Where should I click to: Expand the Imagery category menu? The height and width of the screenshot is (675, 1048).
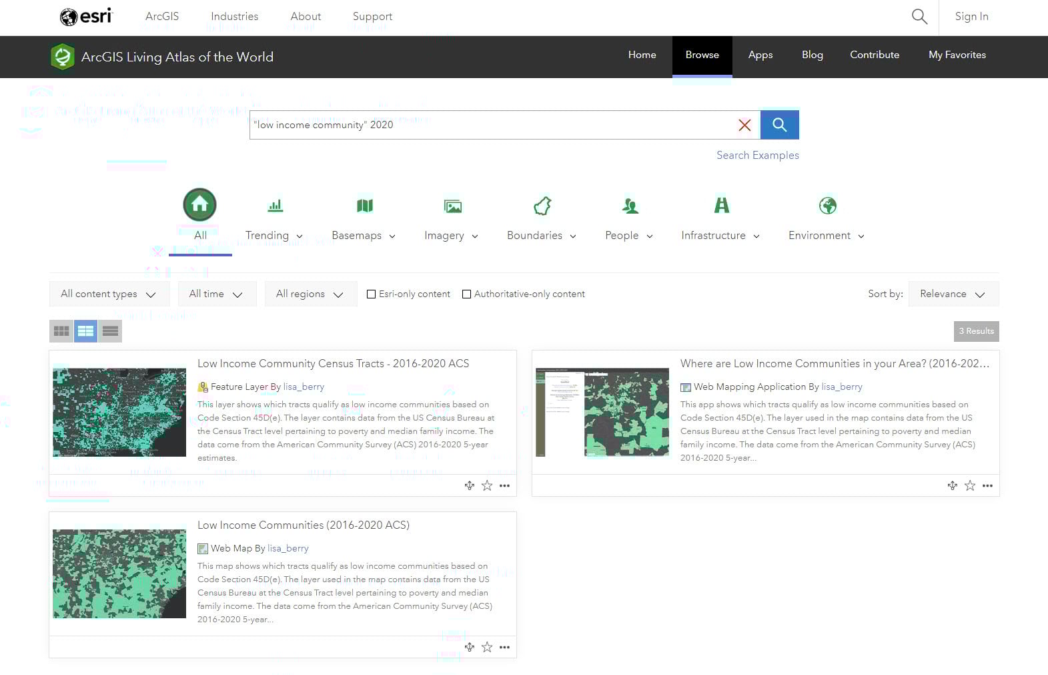(475, 236)
